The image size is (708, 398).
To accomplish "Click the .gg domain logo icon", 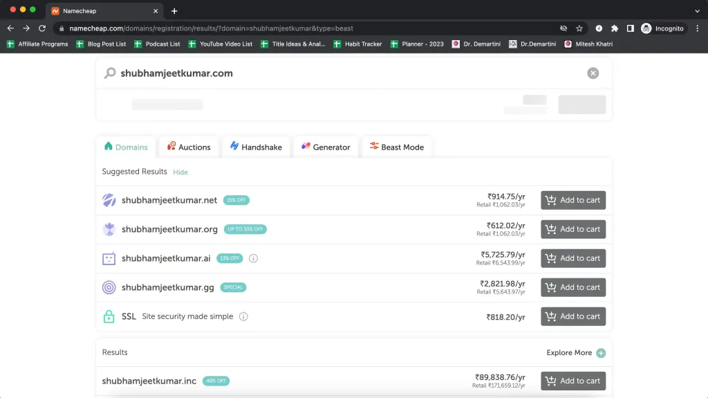I will click(x=109, y=287).
